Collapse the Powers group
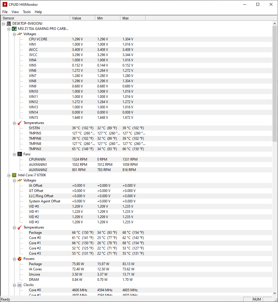278x302 pixels. [x=14, y=259]
